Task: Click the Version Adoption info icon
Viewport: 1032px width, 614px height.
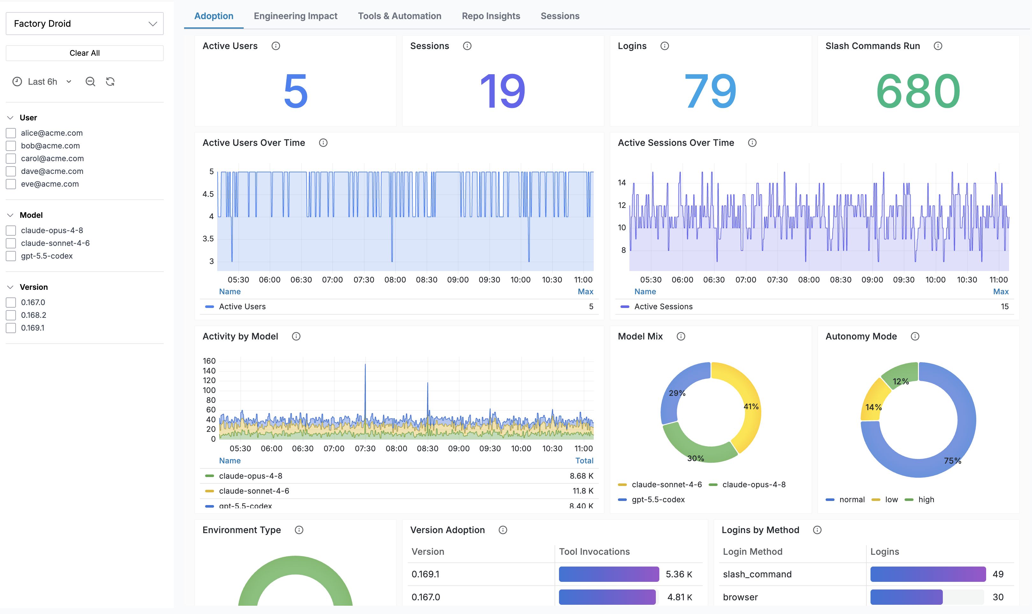Action: pyautogui.click(x=503, y=530)
